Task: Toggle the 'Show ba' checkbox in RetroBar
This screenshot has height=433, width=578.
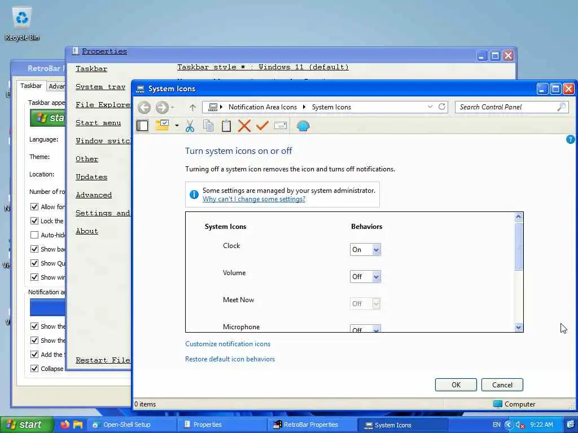Action: pyautogui.click(x=34, y=249)
